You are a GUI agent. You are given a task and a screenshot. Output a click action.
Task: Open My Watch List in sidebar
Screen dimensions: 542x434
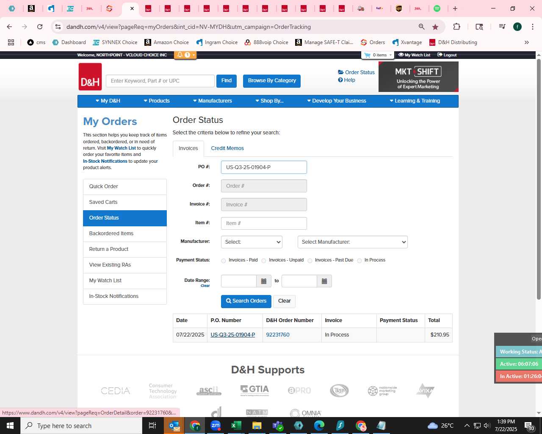click(125, 281)
